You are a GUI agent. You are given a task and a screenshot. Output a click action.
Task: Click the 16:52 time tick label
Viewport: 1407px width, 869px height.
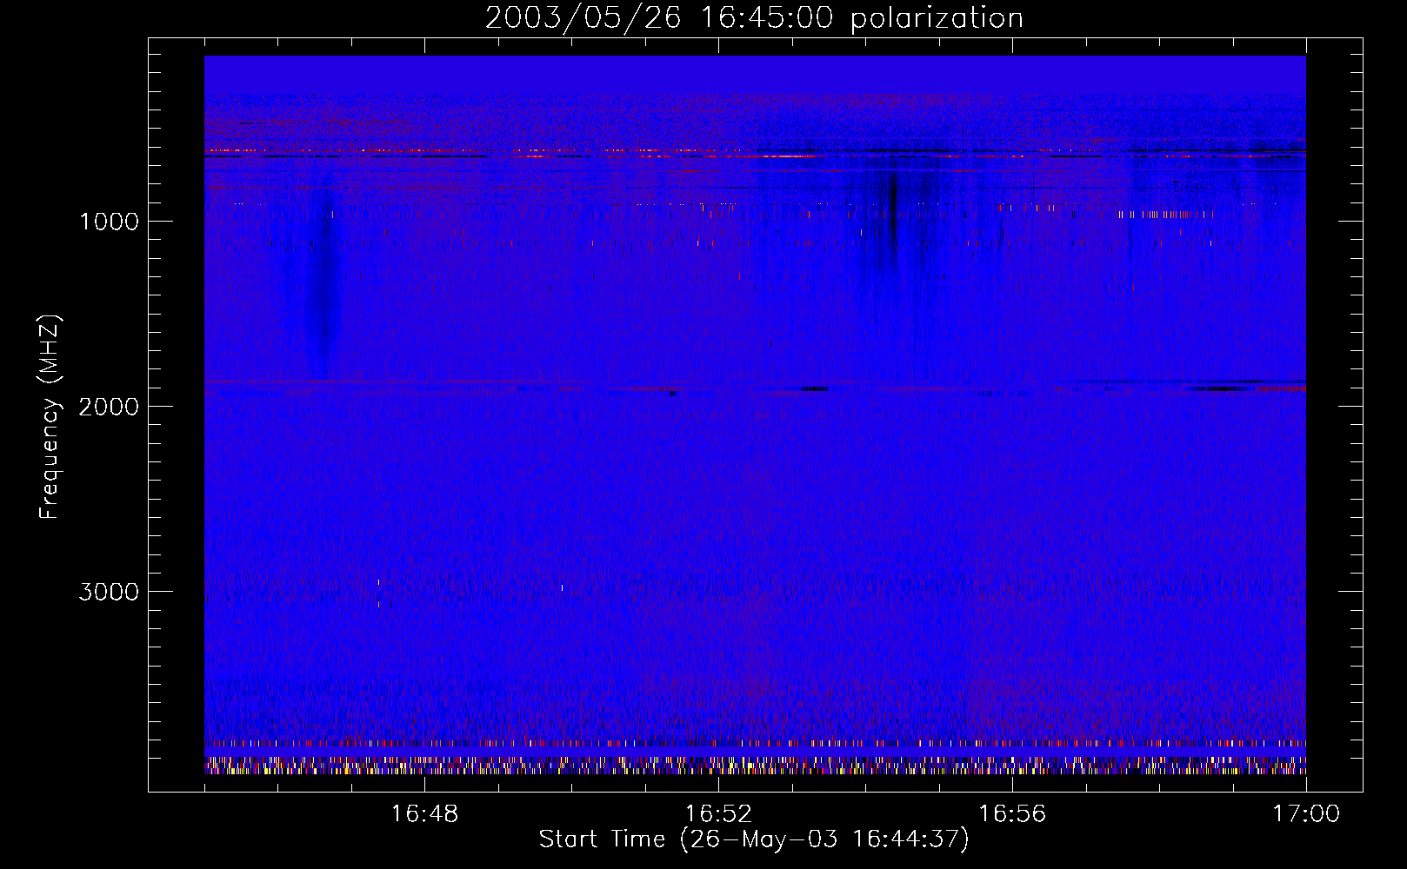point(718,814)
